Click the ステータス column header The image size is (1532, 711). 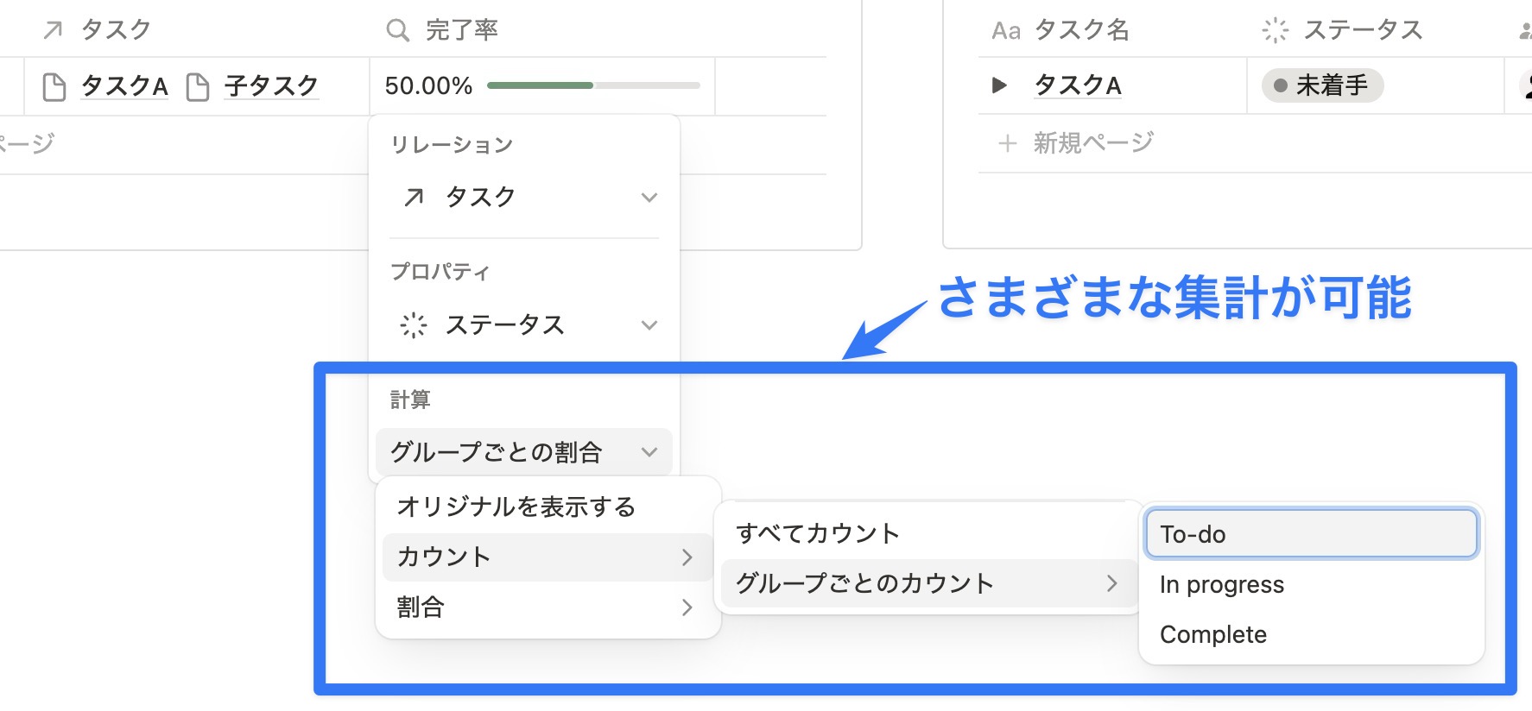pos(1363,30)
